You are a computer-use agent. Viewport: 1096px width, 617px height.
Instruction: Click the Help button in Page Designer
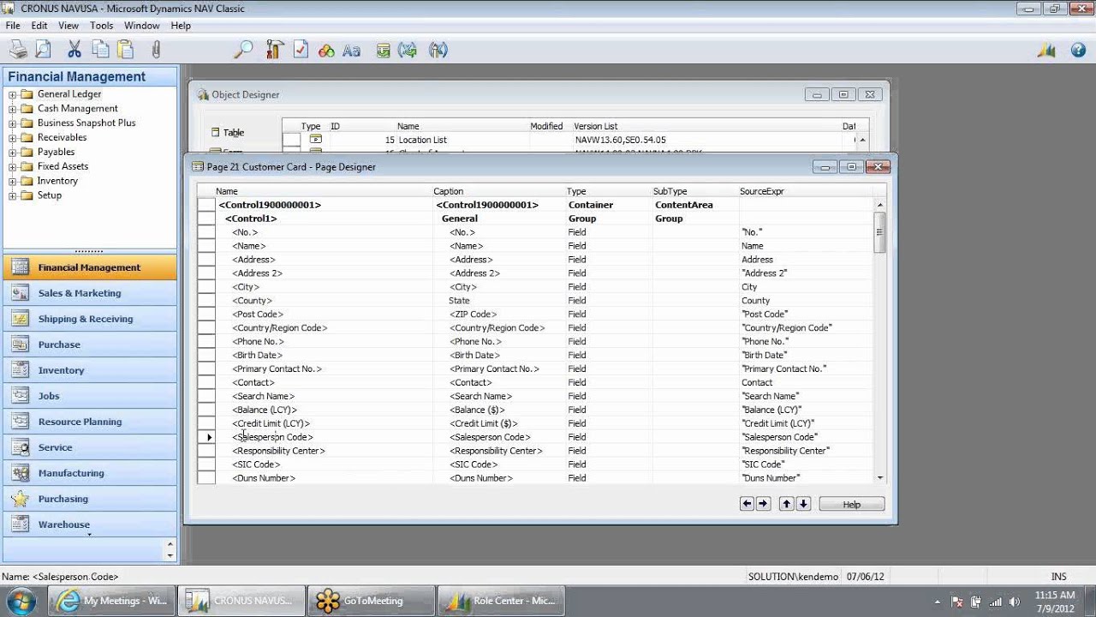[851, 504]
